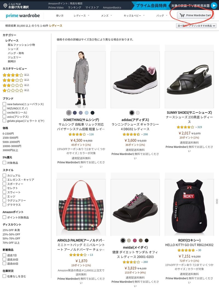Select the pink meidai sandal color swatch
The height and width of the screenshot is (290, 219).
point(135,240)
